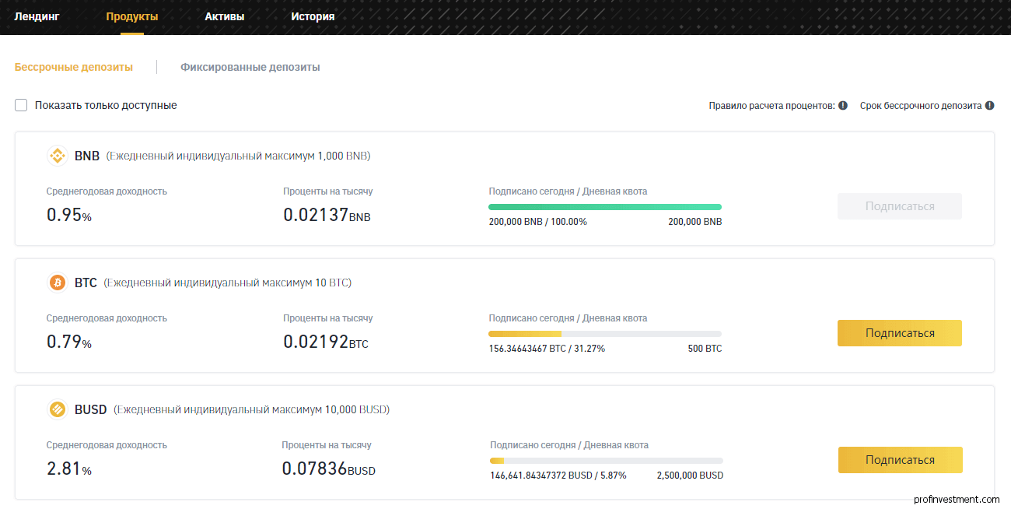
Task: Click the 0.02137 BNB interest value
Action: tap(327, 215)
